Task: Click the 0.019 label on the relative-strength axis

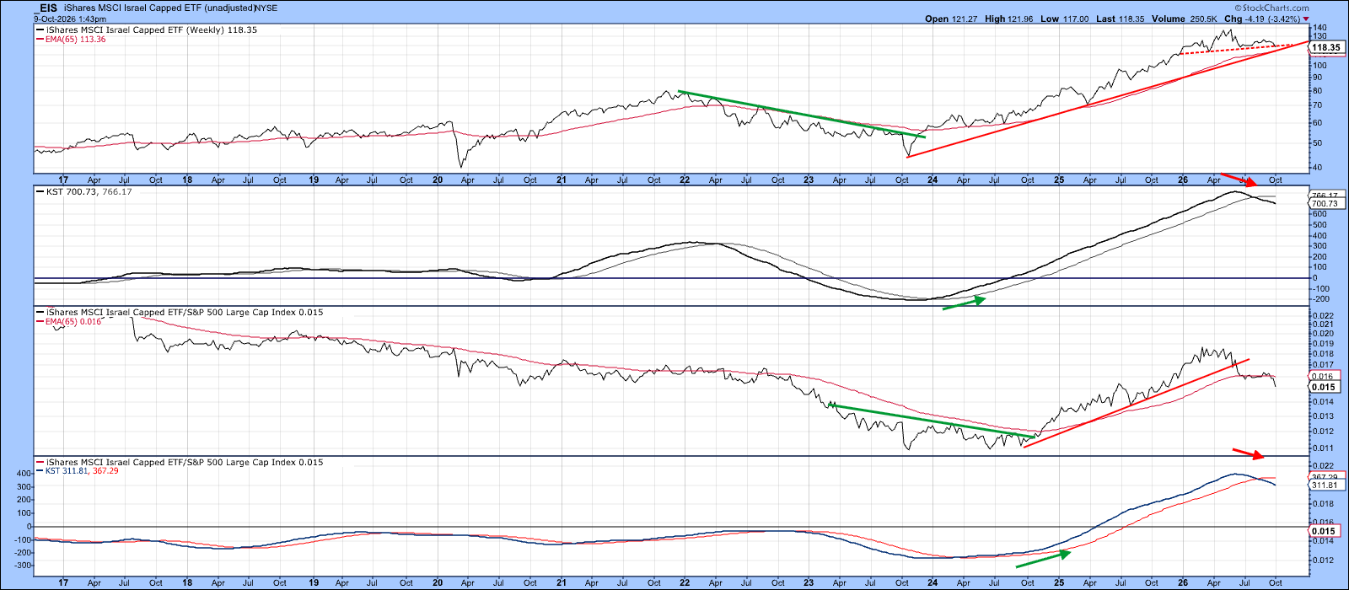Action: [1323, 344]
